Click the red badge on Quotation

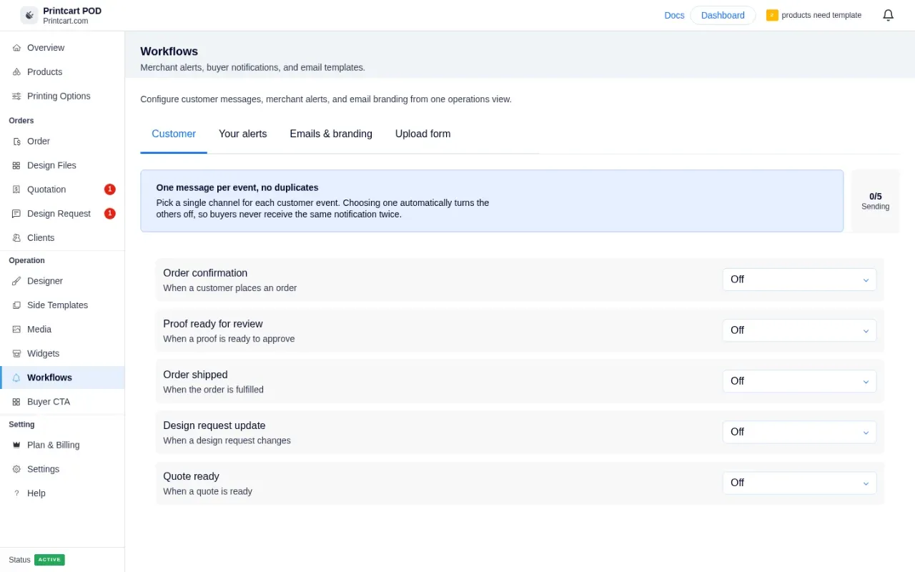(110, 189)
